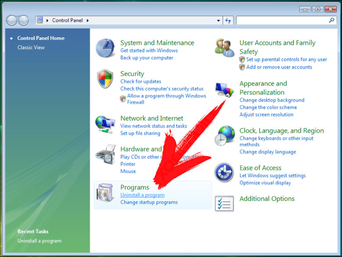Open Additional Options heading
The image size is (342, 257).
267,199
